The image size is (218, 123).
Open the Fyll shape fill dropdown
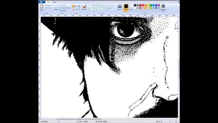pos(111,8)
